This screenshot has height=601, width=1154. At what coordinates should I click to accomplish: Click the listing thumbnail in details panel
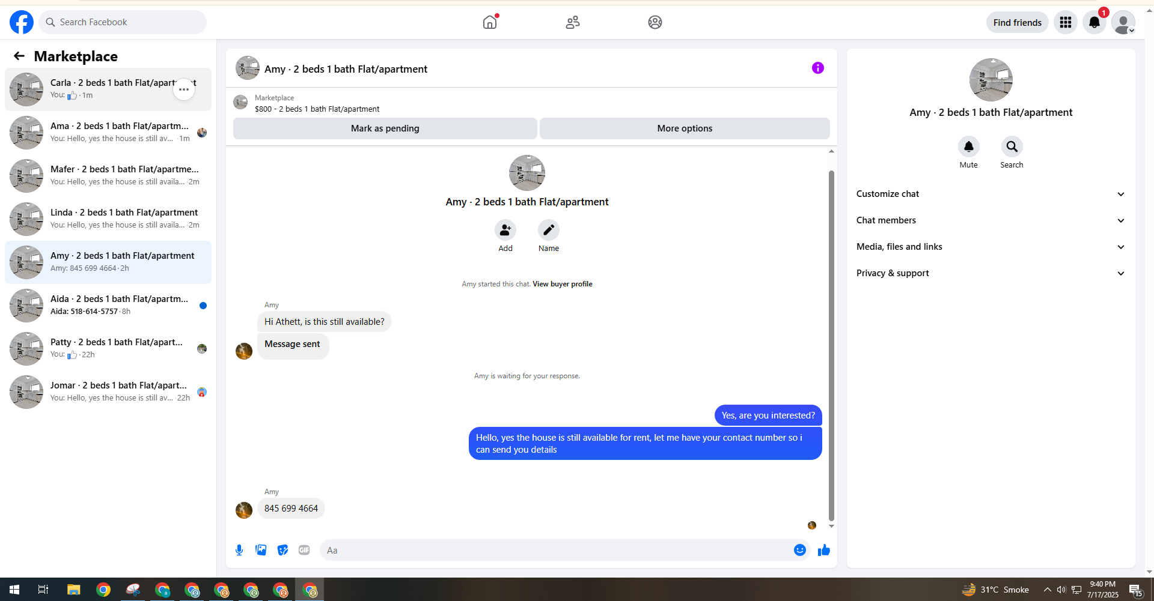click(991, 80)
